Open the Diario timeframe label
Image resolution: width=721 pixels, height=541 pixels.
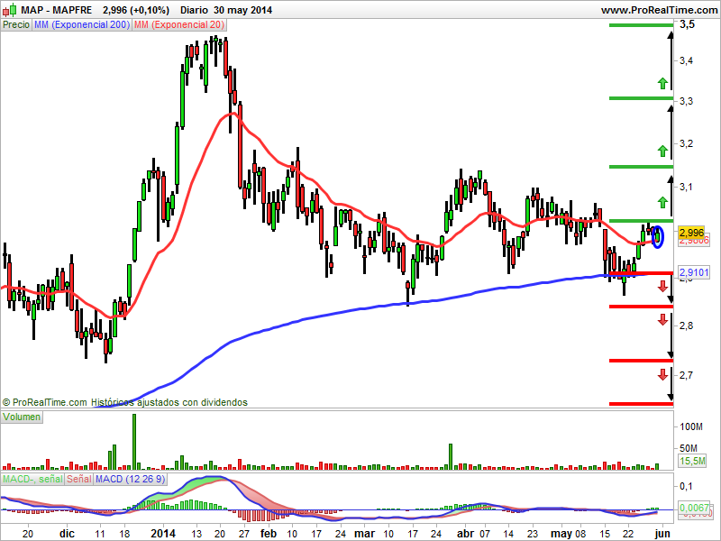coord(194,10)
